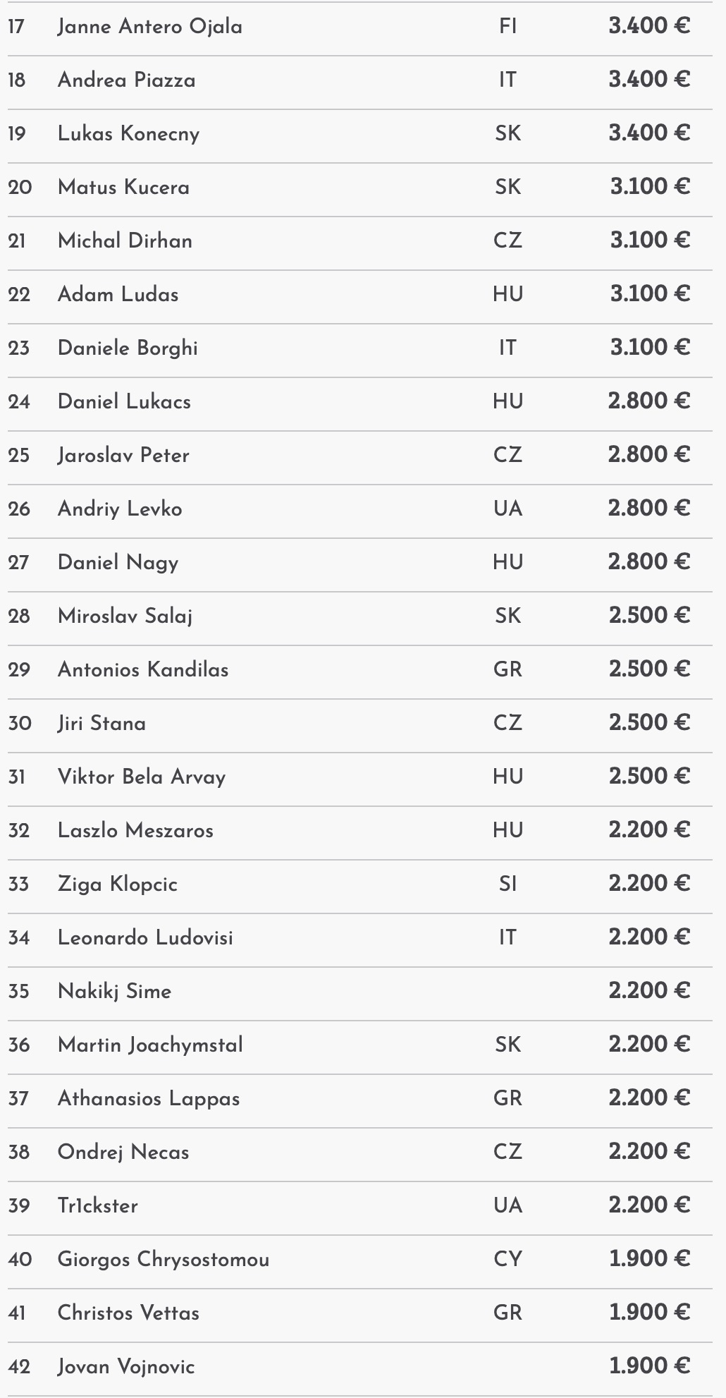The image size is (726, 1398).
Task: Click on Lukas Konecny's name
Action: point(128,134)
